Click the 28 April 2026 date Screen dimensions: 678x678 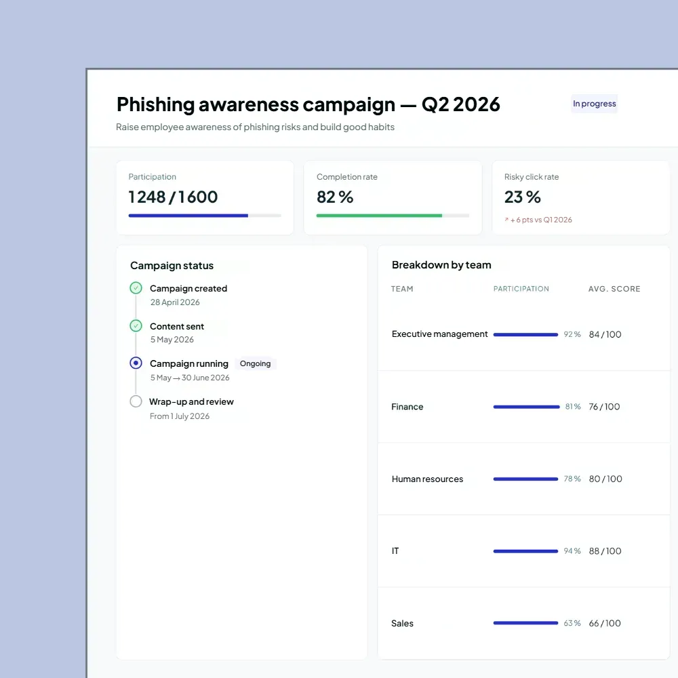coord(175,302)
